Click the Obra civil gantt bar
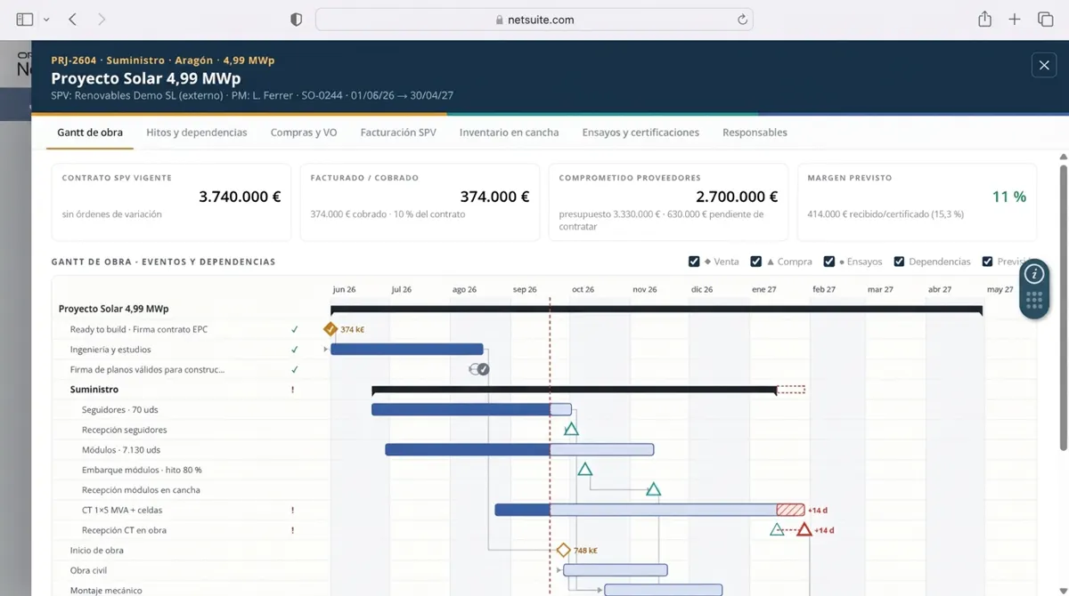 pyautogui.click(x=616, y=569)
